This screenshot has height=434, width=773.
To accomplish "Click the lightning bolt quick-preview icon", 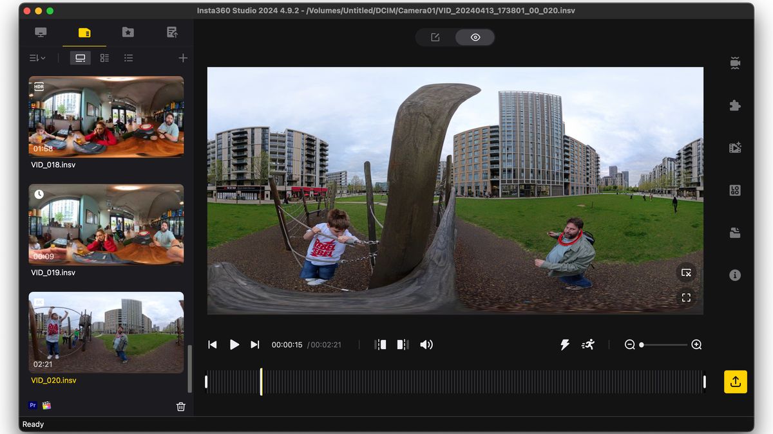I will 565,345.
